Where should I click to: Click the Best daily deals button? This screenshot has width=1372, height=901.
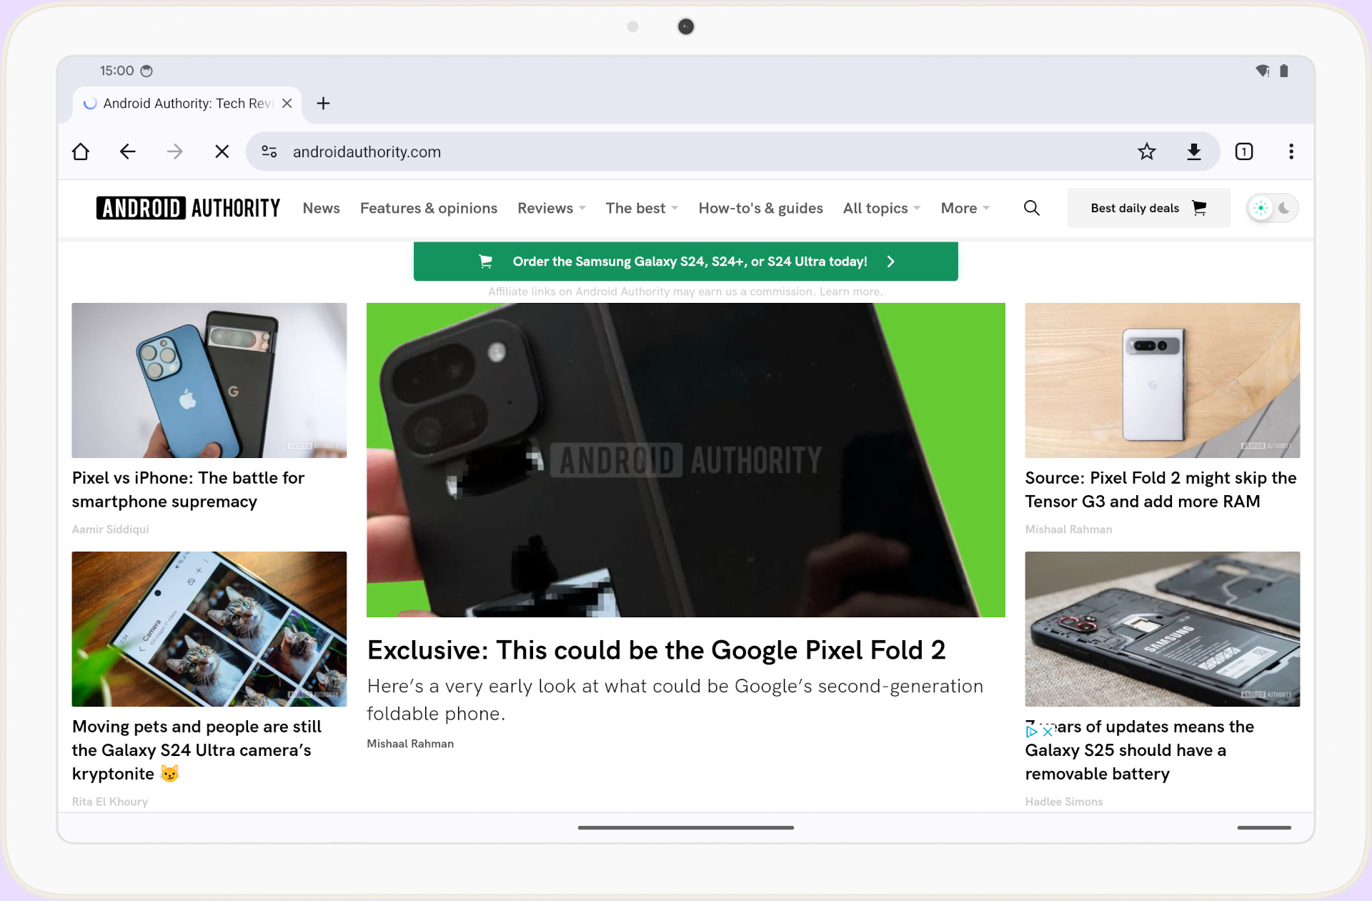1148,208
